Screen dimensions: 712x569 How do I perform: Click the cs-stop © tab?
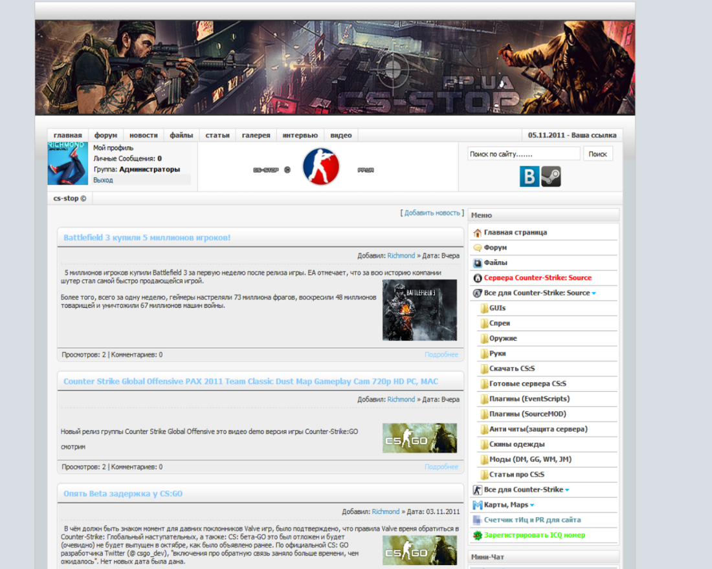coord(70,199)
